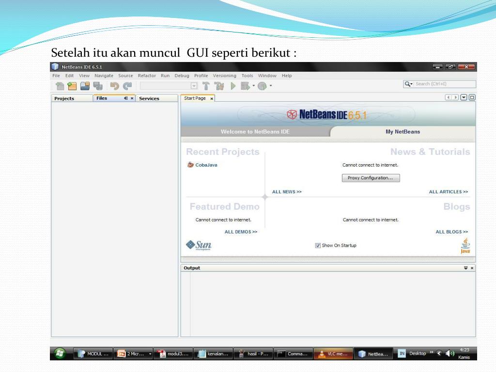496x372 pixels.
Task: Open the Source menu
Action: click(125, 76)
